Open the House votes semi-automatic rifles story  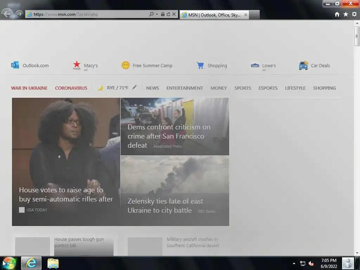[66, 194]
